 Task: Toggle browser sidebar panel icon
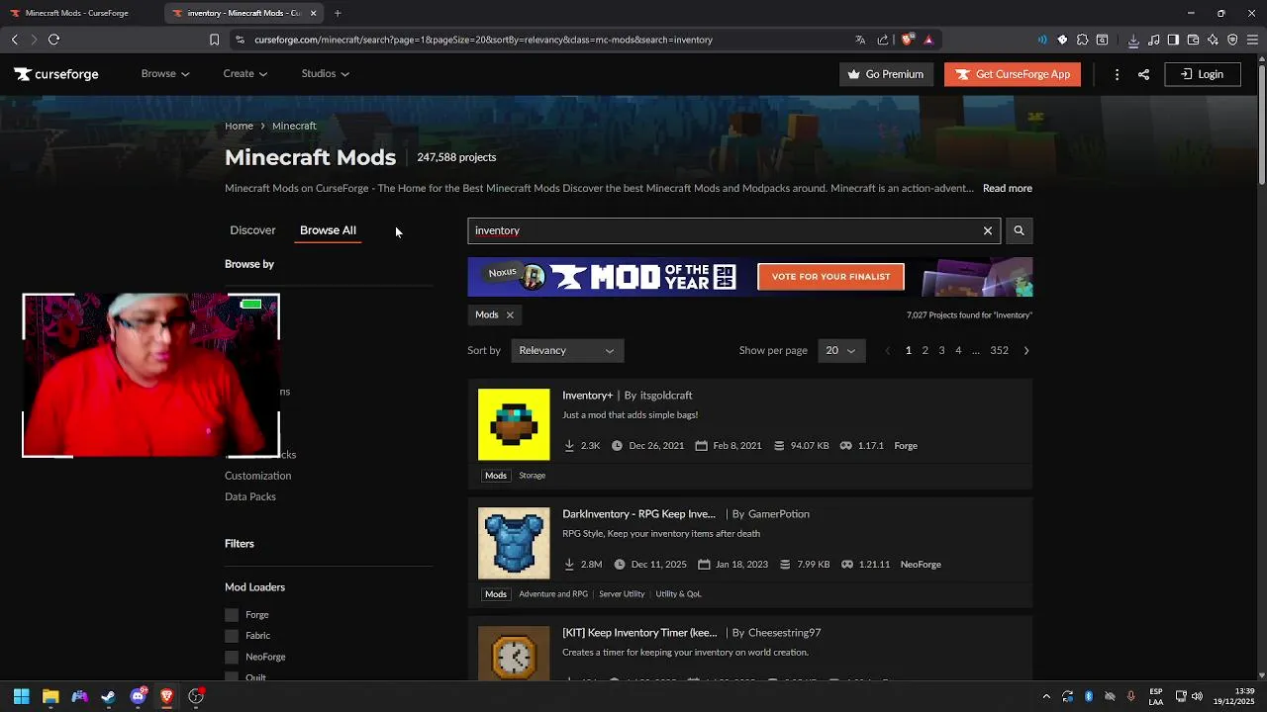point(1173,40)
